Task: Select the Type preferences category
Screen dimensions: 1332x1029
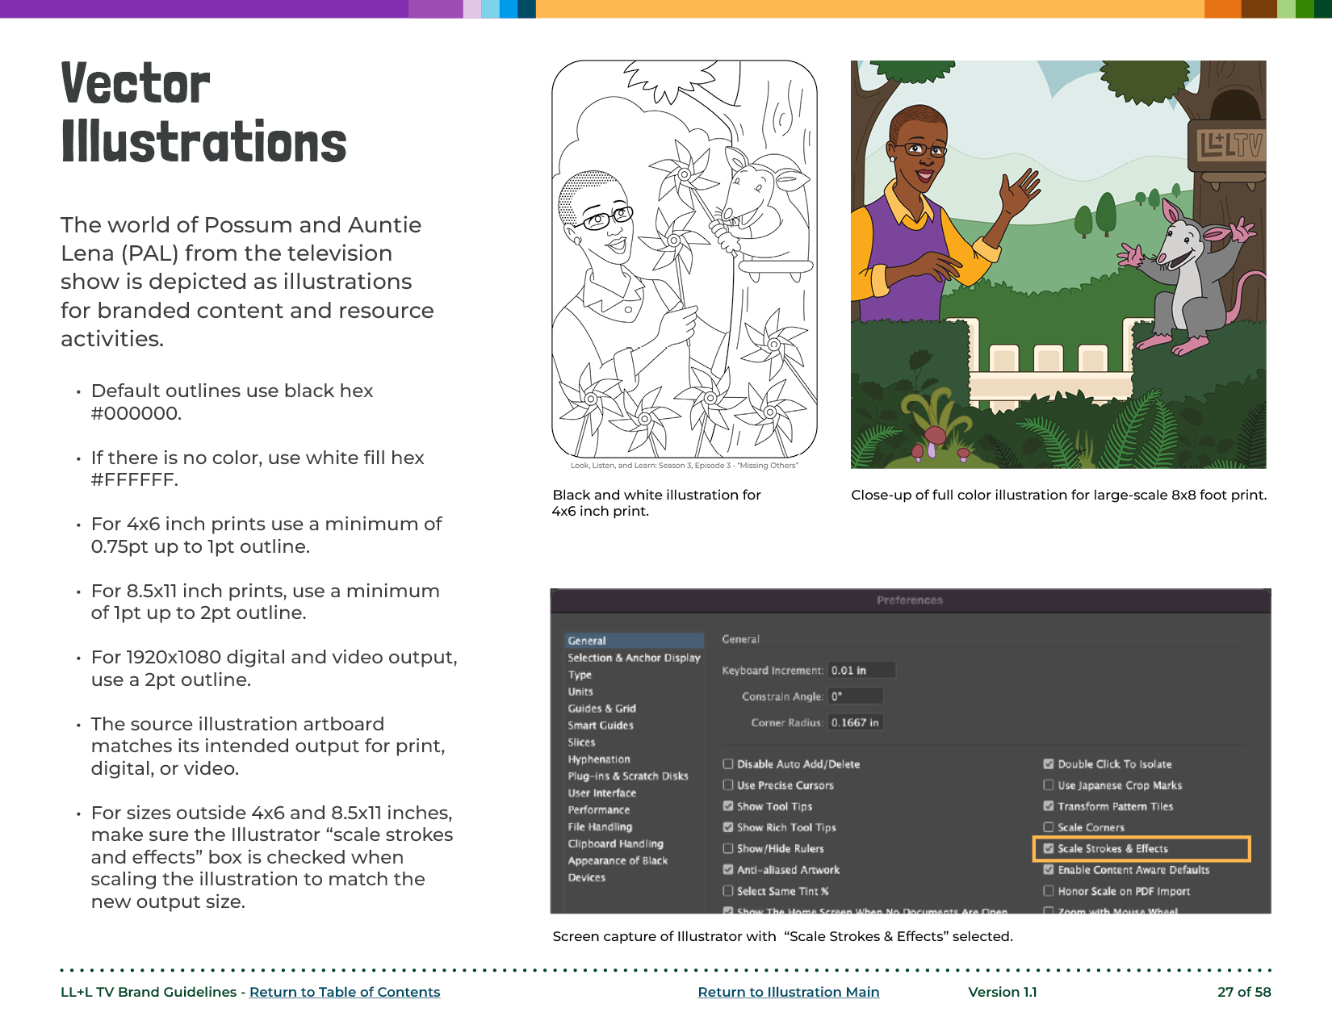Action: [x=580, y=675]
